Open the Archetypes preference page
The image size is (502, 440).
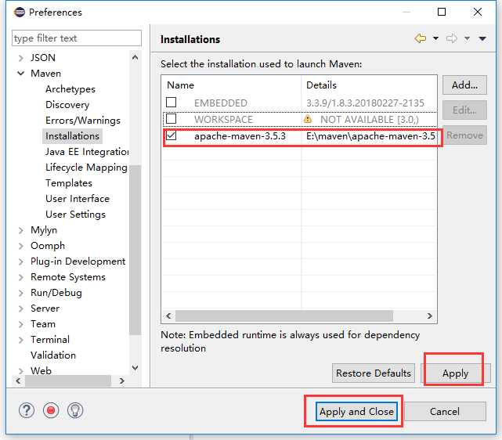[x=70, y=89]
